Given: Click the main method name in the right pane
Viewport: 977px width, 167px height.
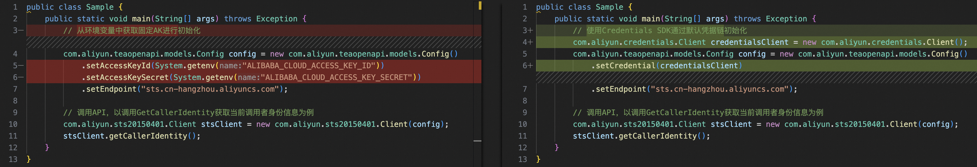Looking at the screenshot, I should (x=651, y=19).
